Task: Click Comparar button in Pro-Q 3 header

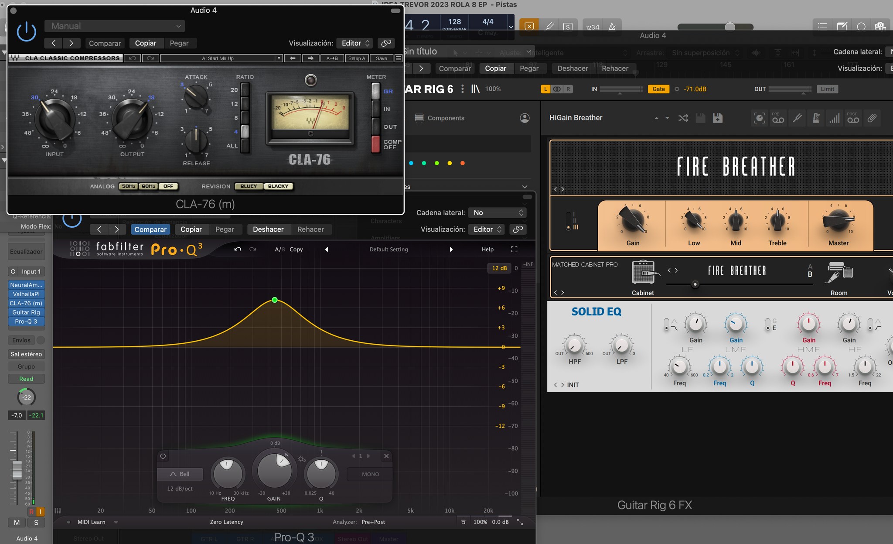Action: (x=150, y=229)
